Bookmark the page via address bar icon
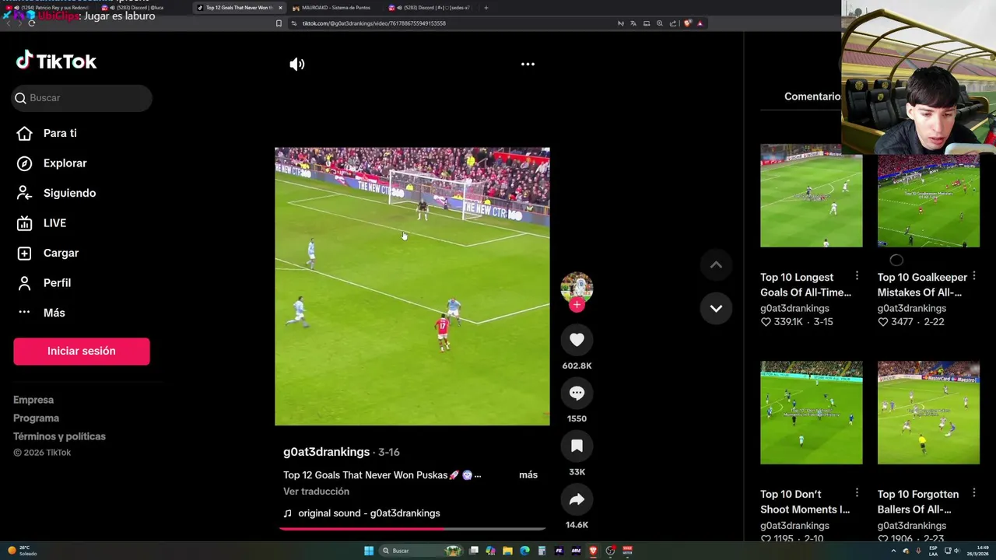This screenshot has width=996, height=560. click(x=279, y=23)
